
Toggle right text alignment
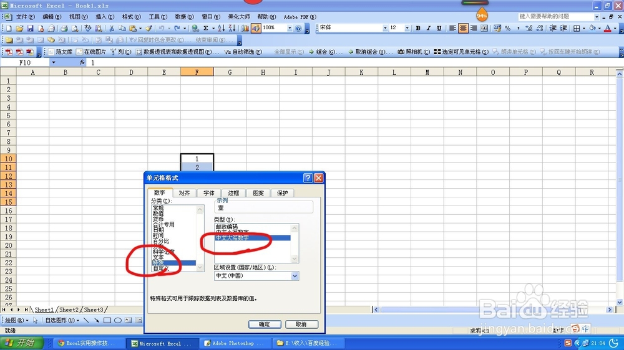point(474,28)
